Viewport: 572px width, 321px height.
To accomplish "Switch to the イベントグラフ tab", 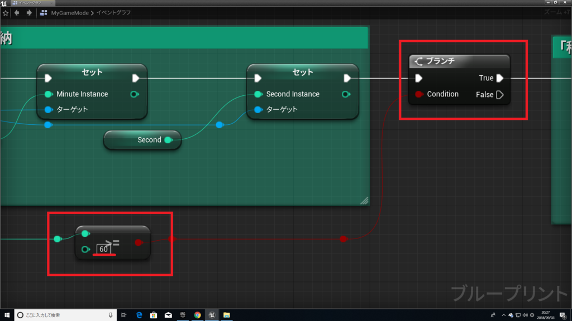I will tap(31, 3).
